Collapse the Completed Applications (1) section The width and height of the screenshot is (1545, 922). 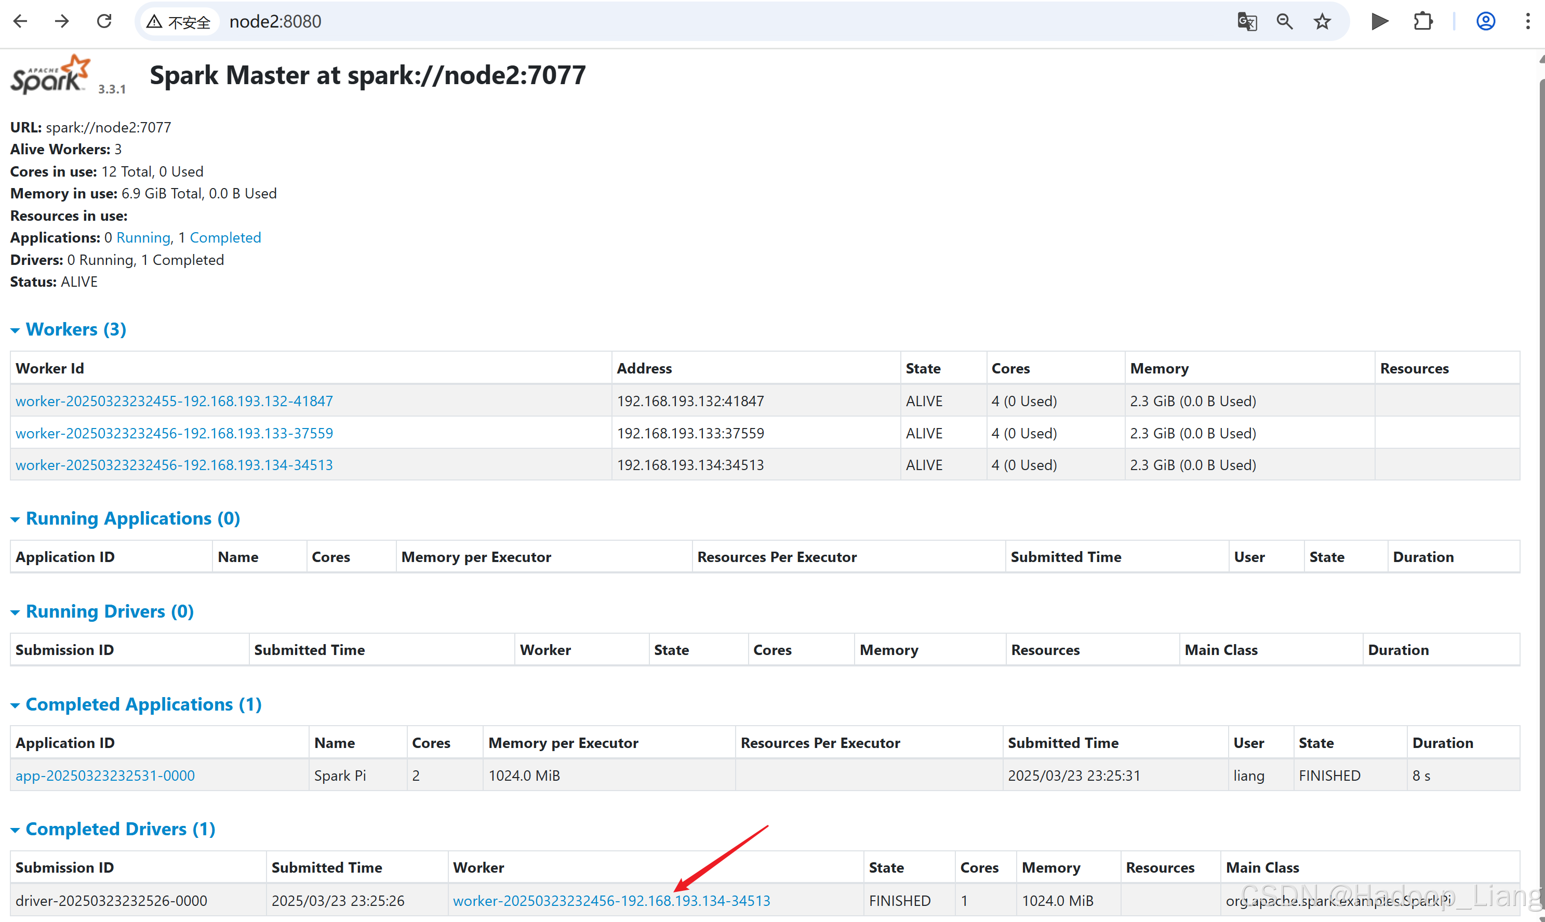click(x=143, y=704)
